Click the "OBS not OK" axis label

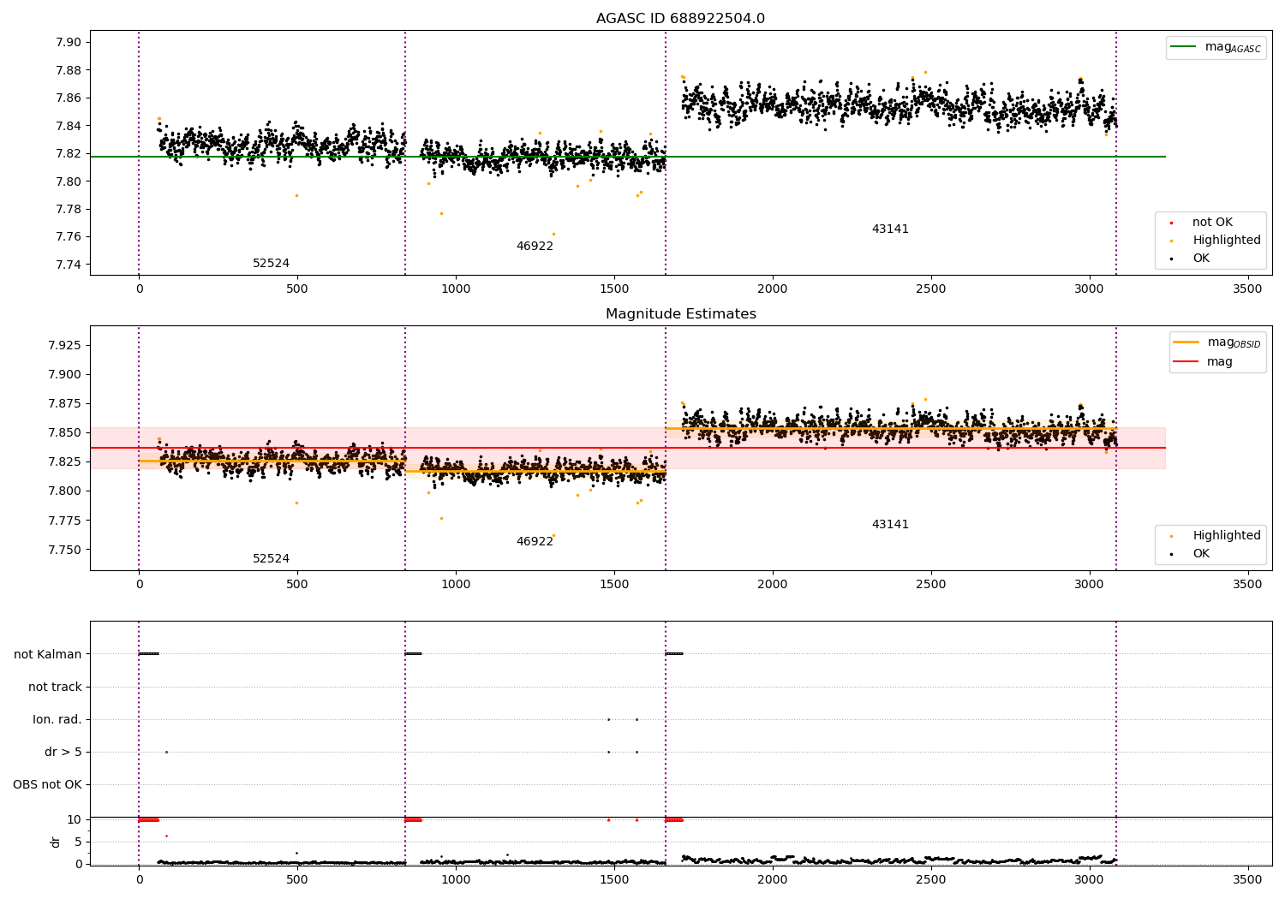(48, 785)
